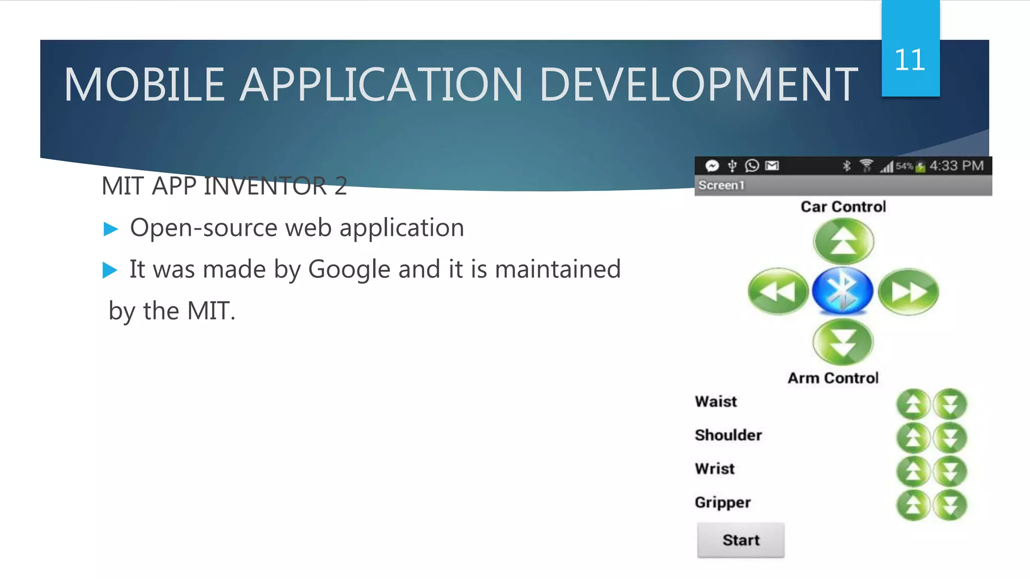Click the slide number 11 badge
1030x579 pixels.
(x=910, y=59)
